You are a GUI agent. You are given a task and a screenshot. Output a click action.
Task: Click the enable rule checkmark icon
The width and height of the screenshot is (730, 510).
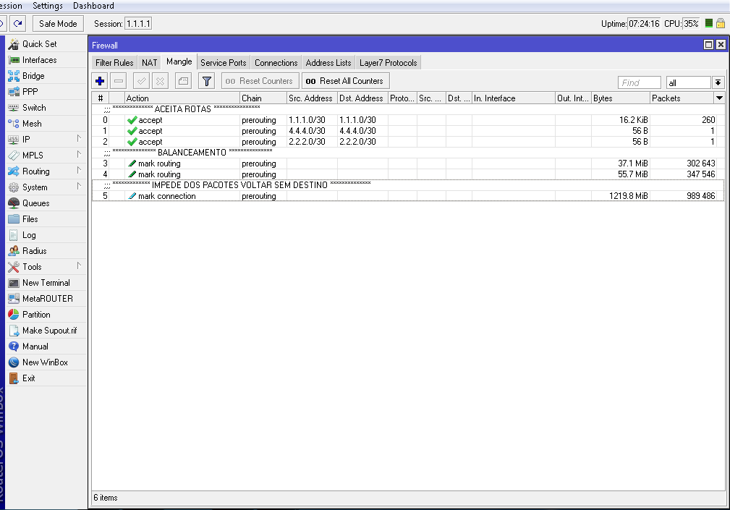pos(142,81)
